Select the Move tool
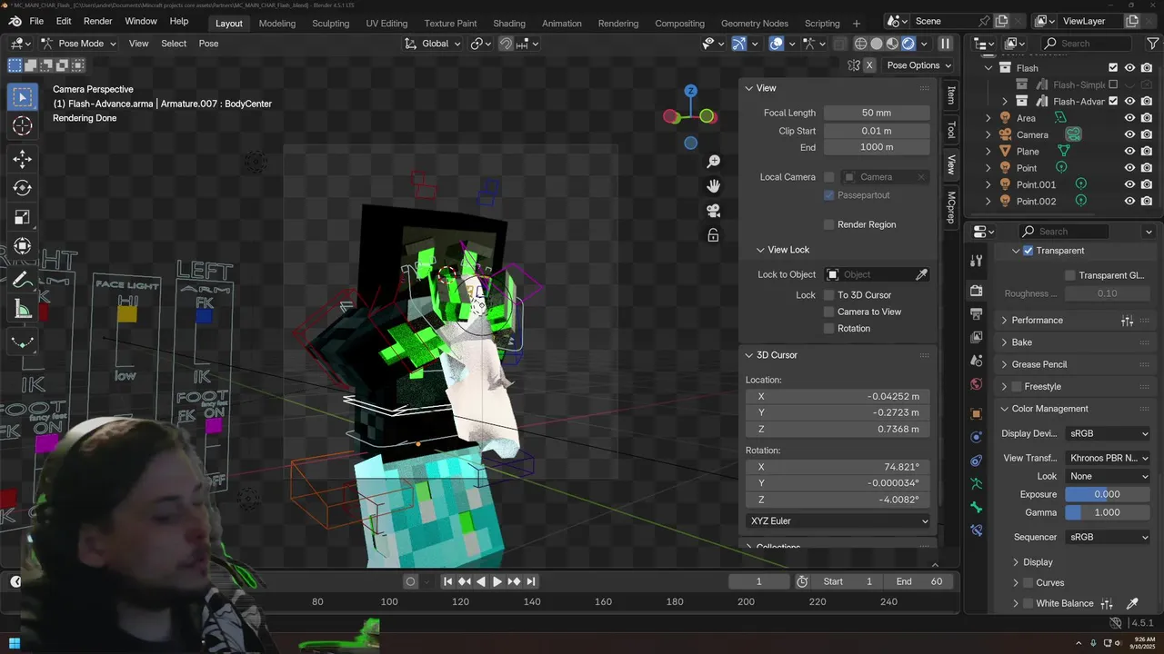This screenshot has width=1164, height=654. [23, 159]
